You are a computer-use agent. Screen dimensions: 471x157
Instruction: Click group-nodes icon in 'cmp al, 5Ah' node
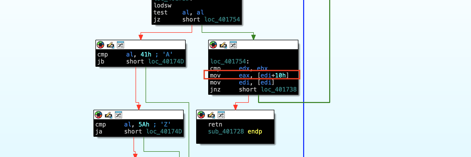119,115
